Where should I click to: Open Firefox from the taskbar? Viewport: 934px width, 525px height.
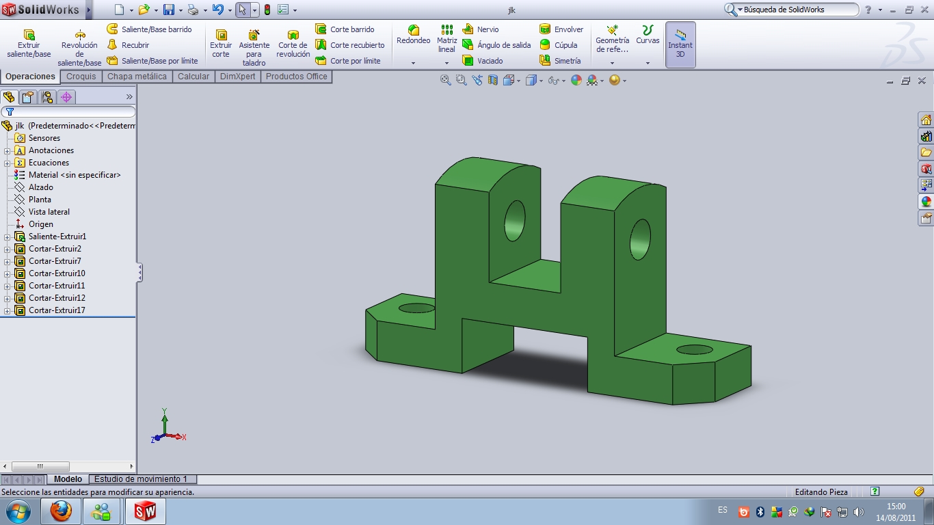(61, 511)
